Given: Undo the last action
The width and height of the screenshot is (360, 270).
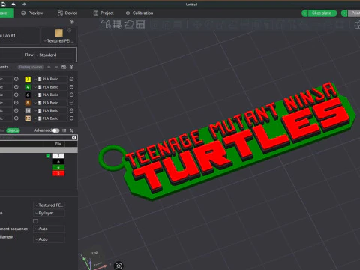Looking at the screenshot, I should point(13,4).
